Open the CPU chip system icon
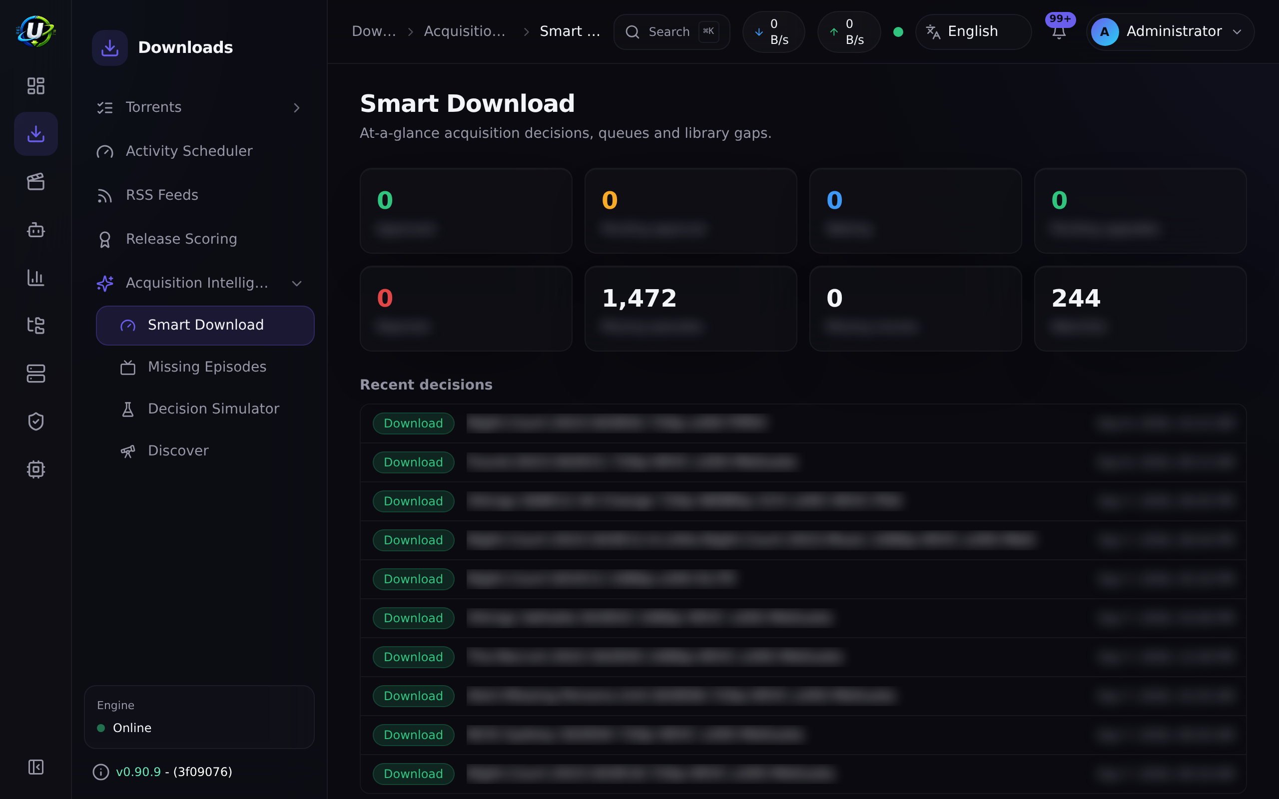1279x799 pixels. pos(35,469)
